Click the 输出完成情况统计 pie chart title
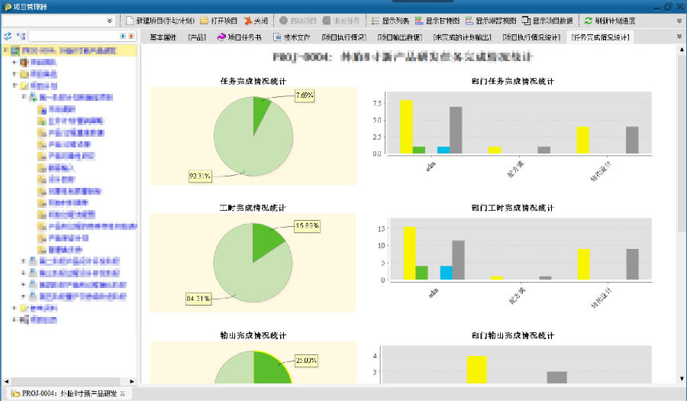 click(253, 335)
